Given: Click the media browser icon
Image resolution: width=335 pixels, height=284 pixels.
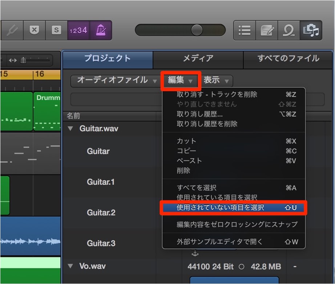Looking at the screenshot, I should (x=311, y=30).
